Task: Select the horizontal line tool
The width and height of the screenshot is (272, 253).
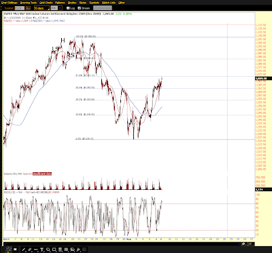Action: pos(36,250)
